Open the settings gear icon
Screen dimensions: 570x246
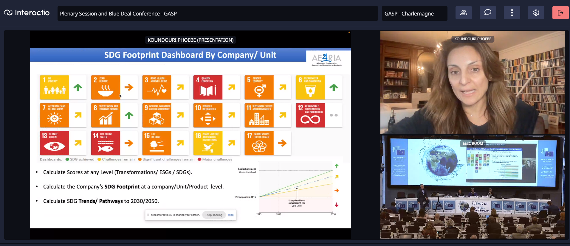[536, 13]
